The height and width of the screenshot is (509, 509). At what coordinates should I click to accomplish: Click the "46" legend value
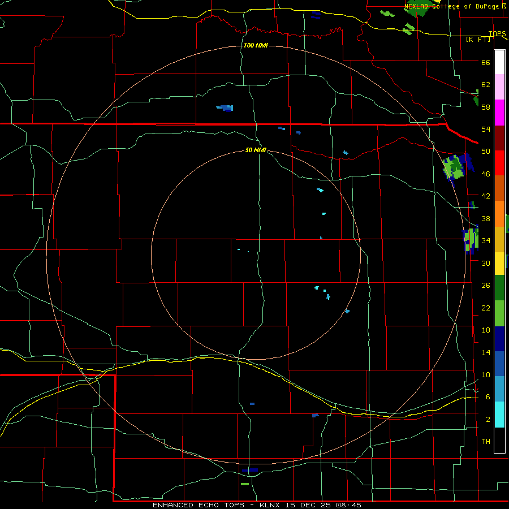(x=486, y=174)
